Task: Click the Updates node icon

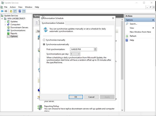Action: point(8,21)
